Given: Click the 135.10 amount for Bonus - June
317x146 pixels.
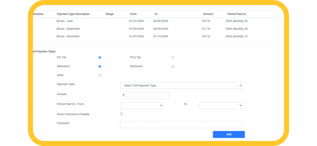Looking at the screenshot, I should coord(206,21).
